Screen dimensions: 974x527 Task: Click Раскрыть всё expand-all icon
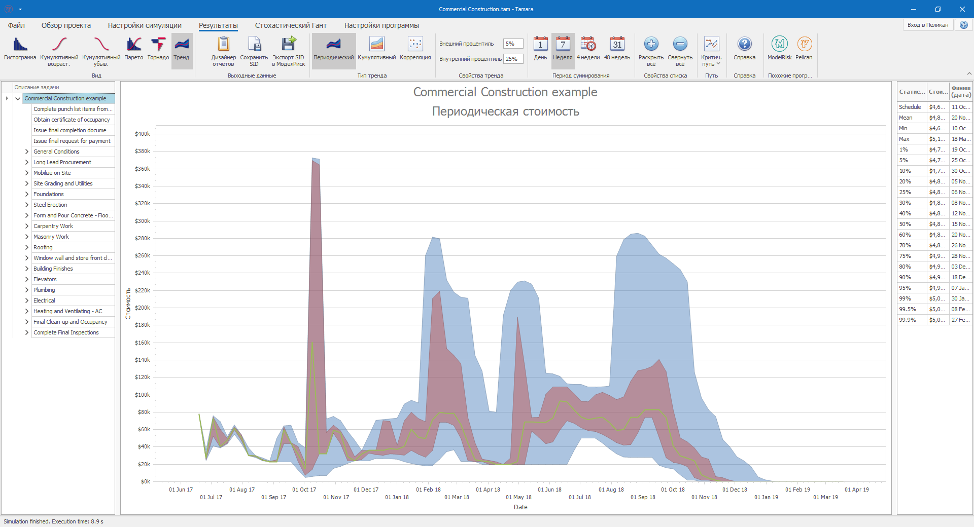[x=651, y=51]
